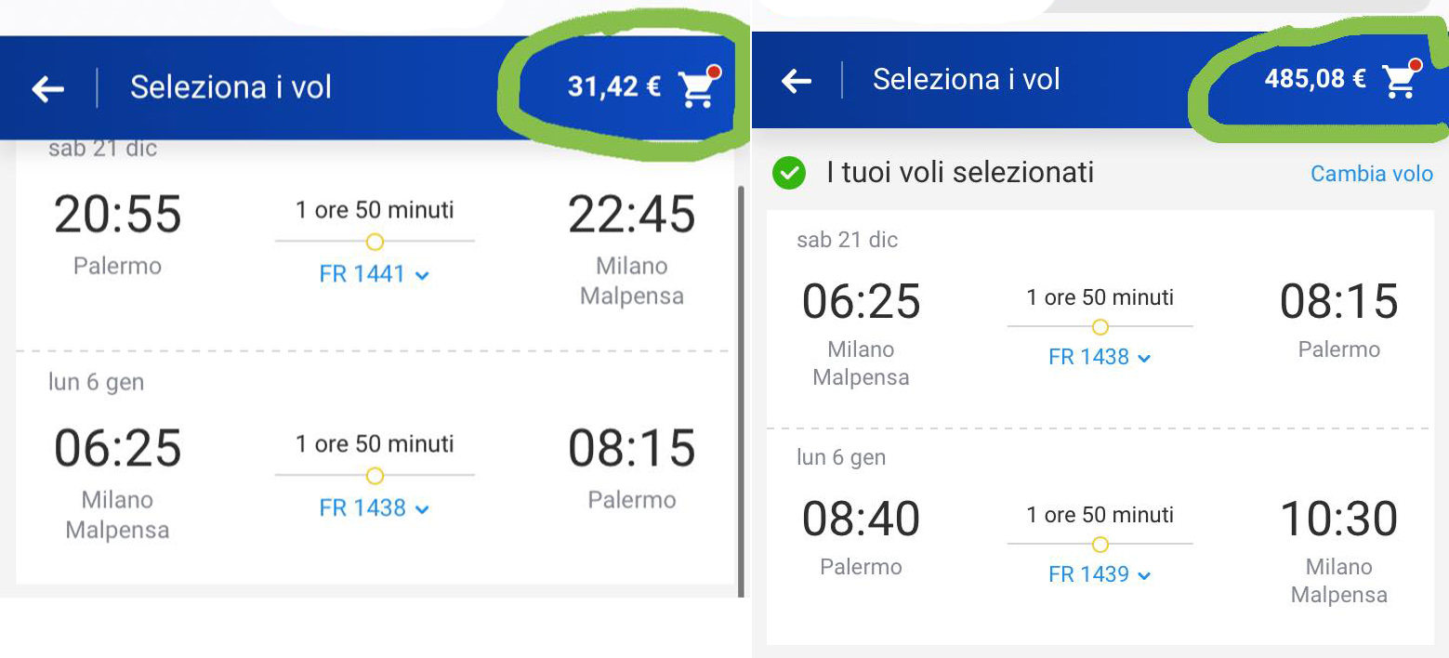1449x658 pixels.
Task: Tap the back arrow in the right screenshot header
Action: 797,81
